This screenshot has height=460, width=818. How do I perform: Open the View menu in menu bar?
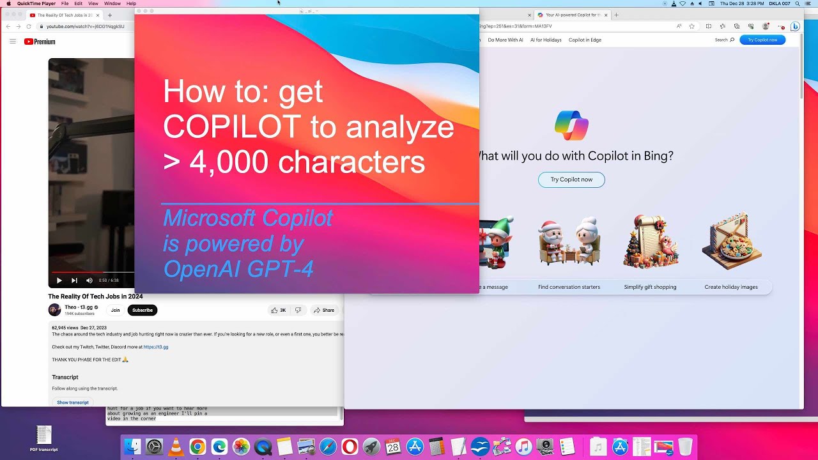[93, 3]
